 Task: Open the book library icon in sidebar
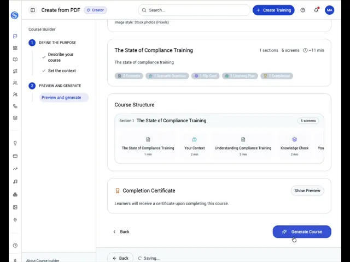tap(15, 59)
